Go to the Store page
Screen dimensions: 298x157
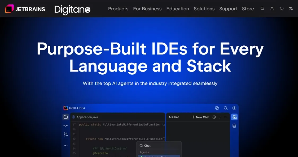(248, 9)
